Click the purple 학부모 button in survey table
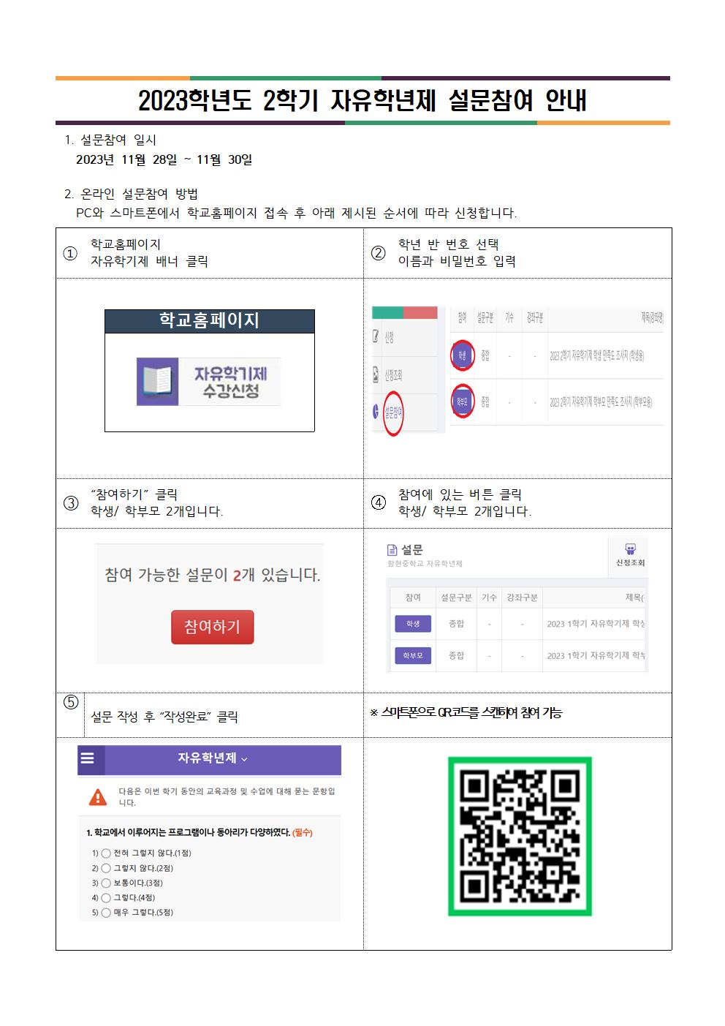The image size is (725, 1026). click(412, 655)
